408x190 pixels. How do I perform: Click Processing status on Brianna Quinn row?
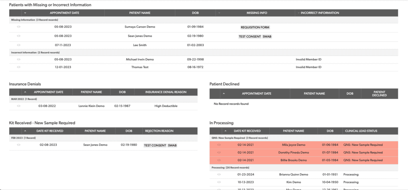[x=351, y=175]
